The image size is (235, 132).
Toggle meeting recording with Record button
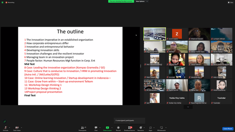[x=118, y=128]
